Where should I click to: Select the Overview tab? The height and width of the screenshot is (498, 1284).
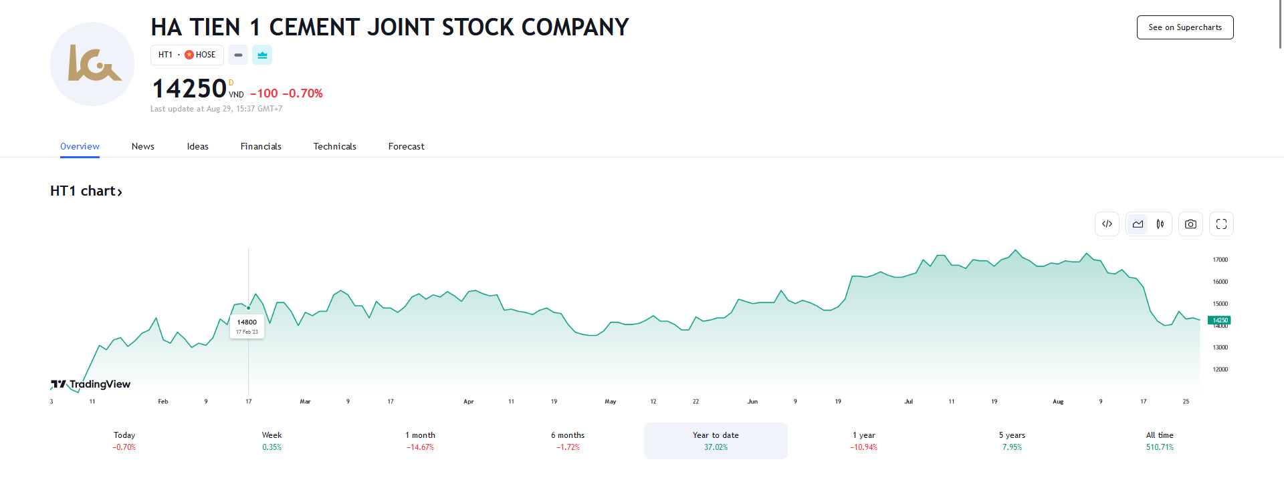pos(80,146)
